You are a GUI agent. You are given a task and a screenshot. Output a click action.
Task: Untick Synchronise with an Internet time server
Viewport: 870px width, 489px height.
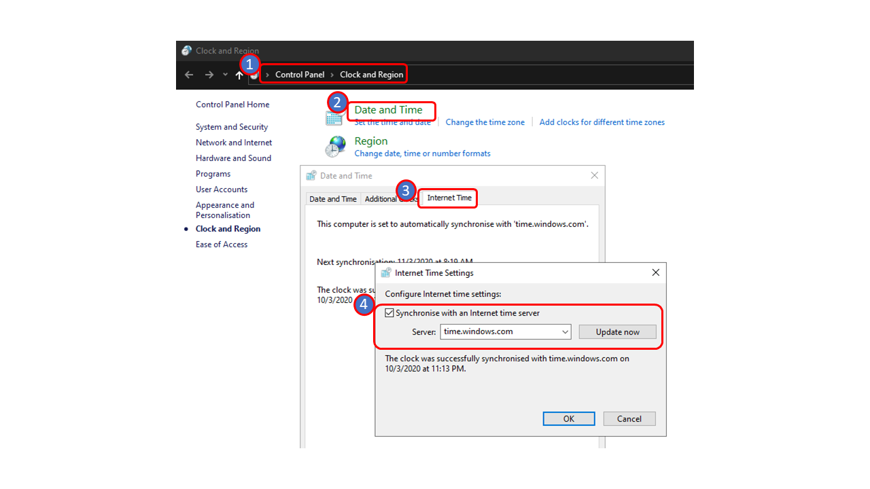389,313
